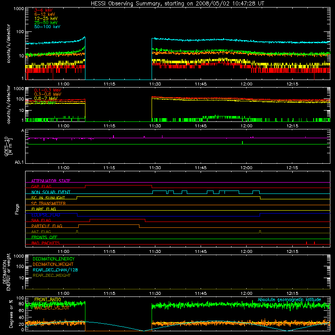Click the green 25-50 keV legend label
Viewport: 335px width, 335px height.
(46, 23)
